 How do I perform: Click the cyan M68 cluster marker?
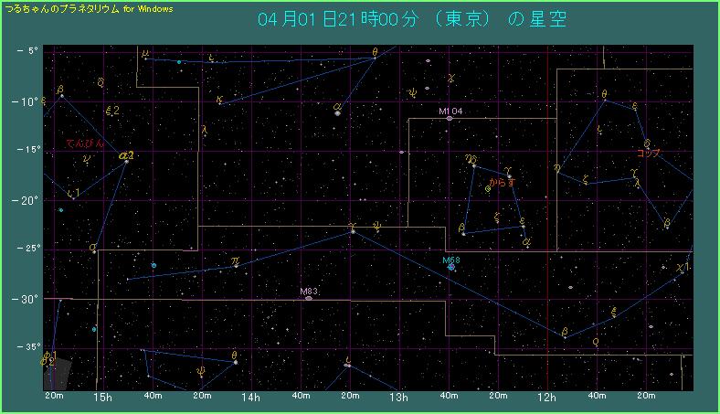pos(451,267)
